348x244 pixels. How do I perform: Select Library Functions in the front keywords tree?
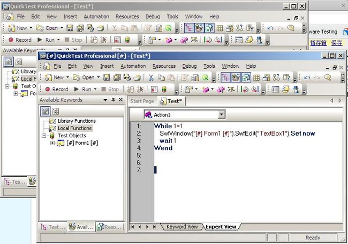click(x=77, y=121)
